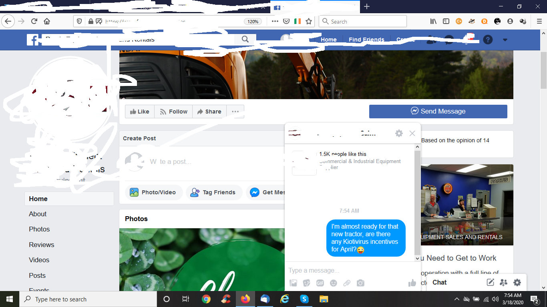Click the GIF icon in the chat window
The image size is (547, 307).
[320, 283]
